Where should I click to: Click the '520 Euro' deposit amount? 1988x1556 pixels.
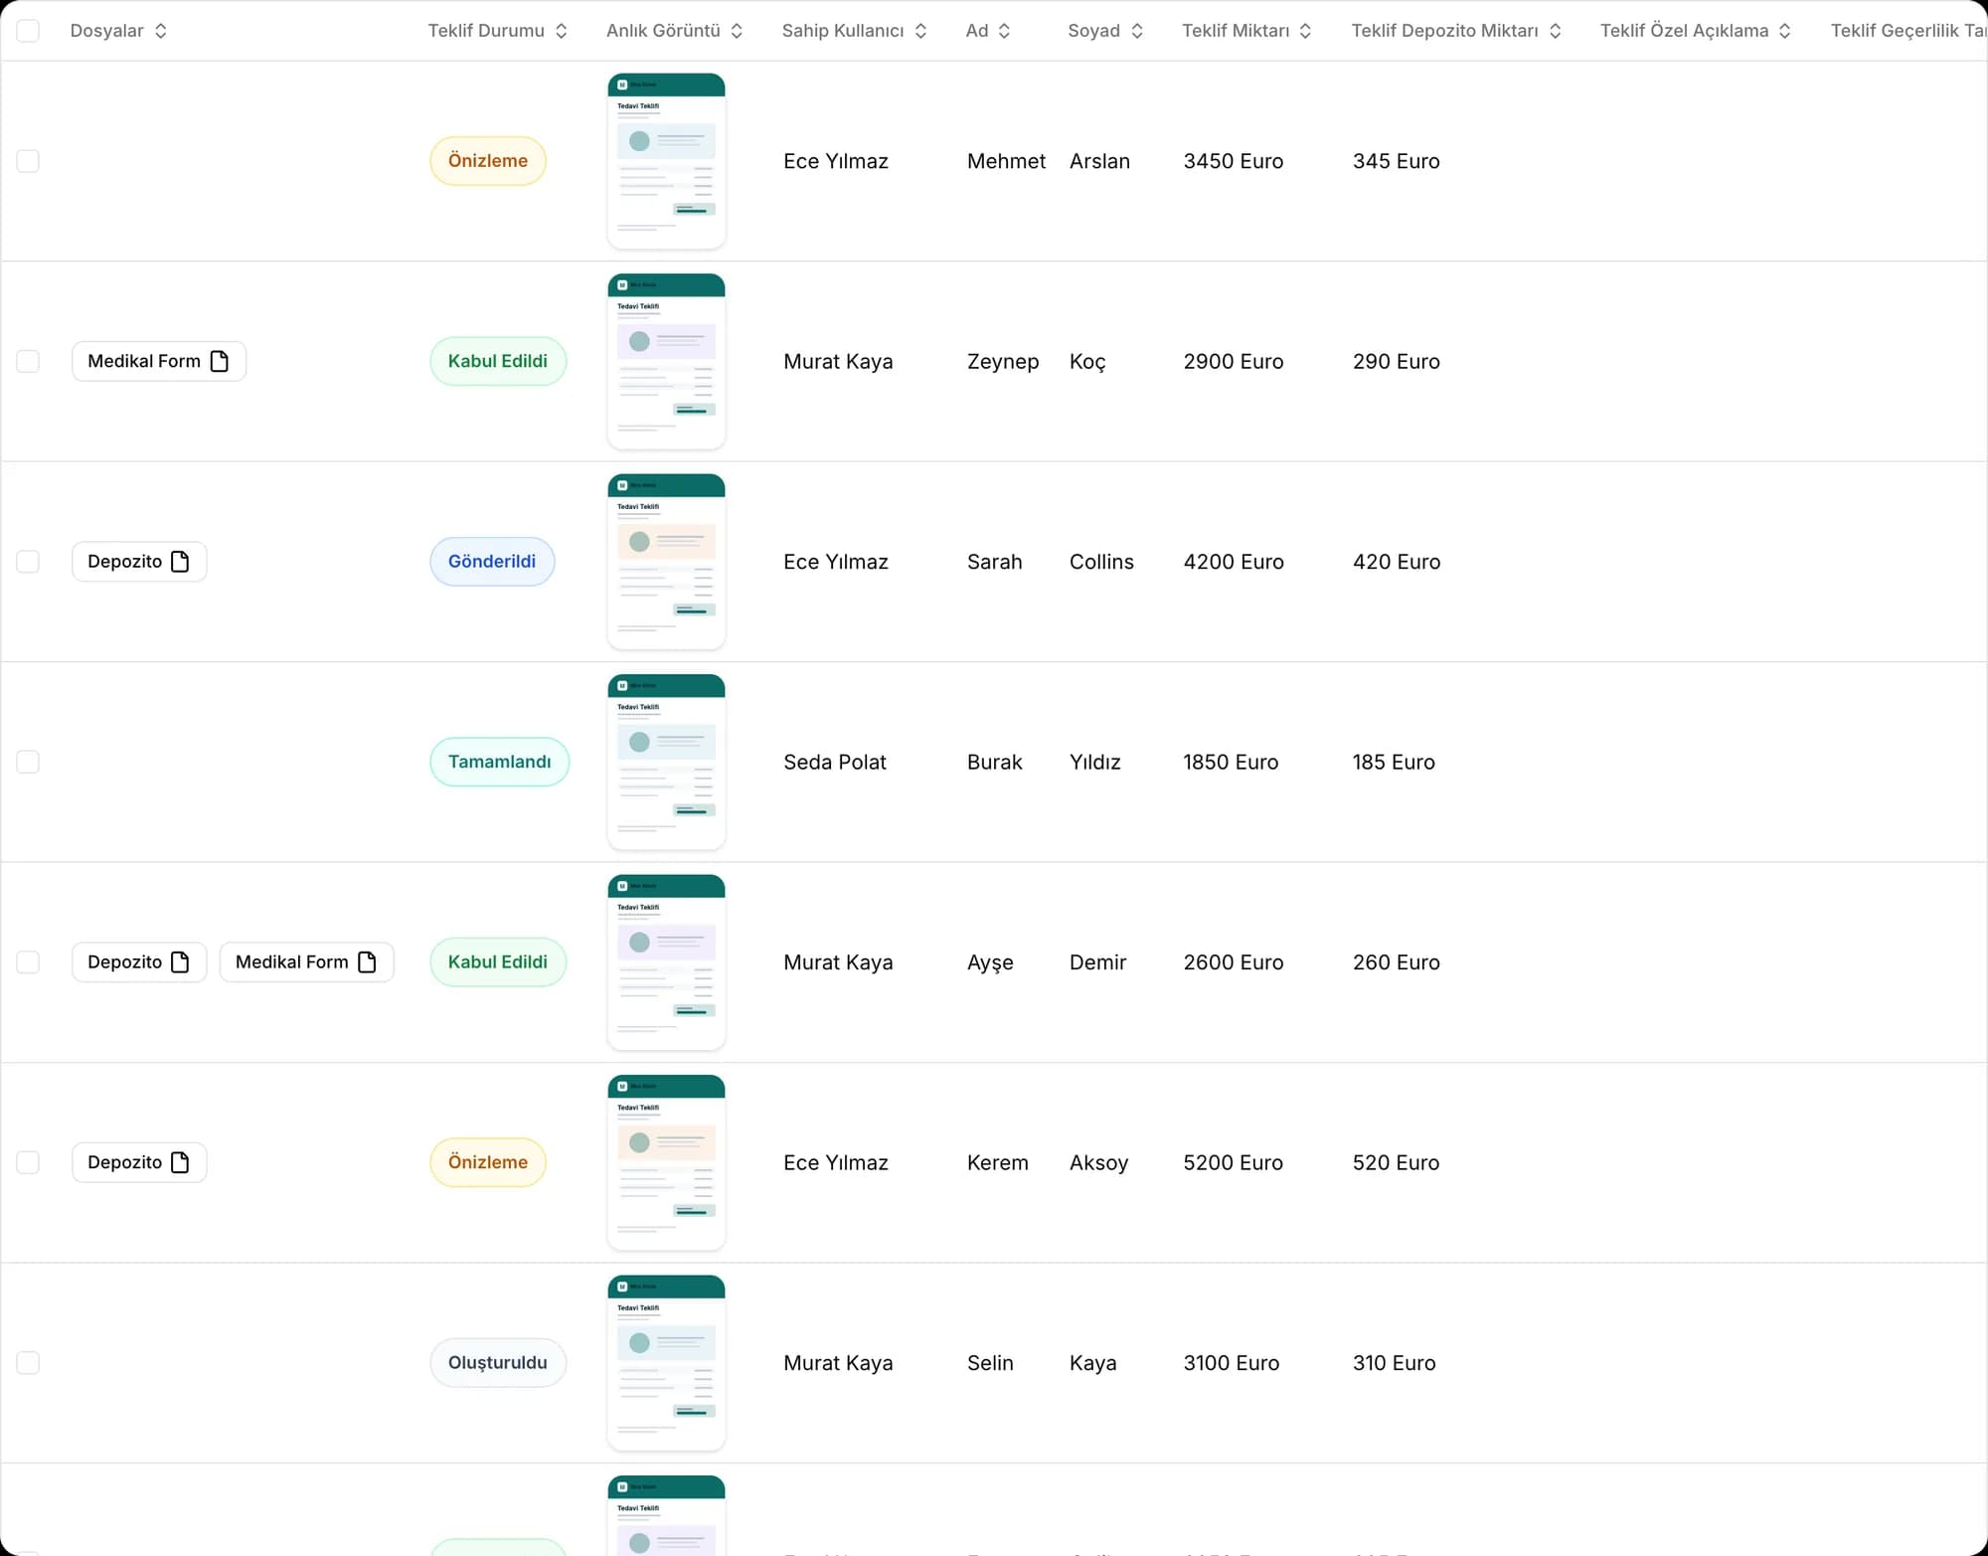click(1396, 1162)
